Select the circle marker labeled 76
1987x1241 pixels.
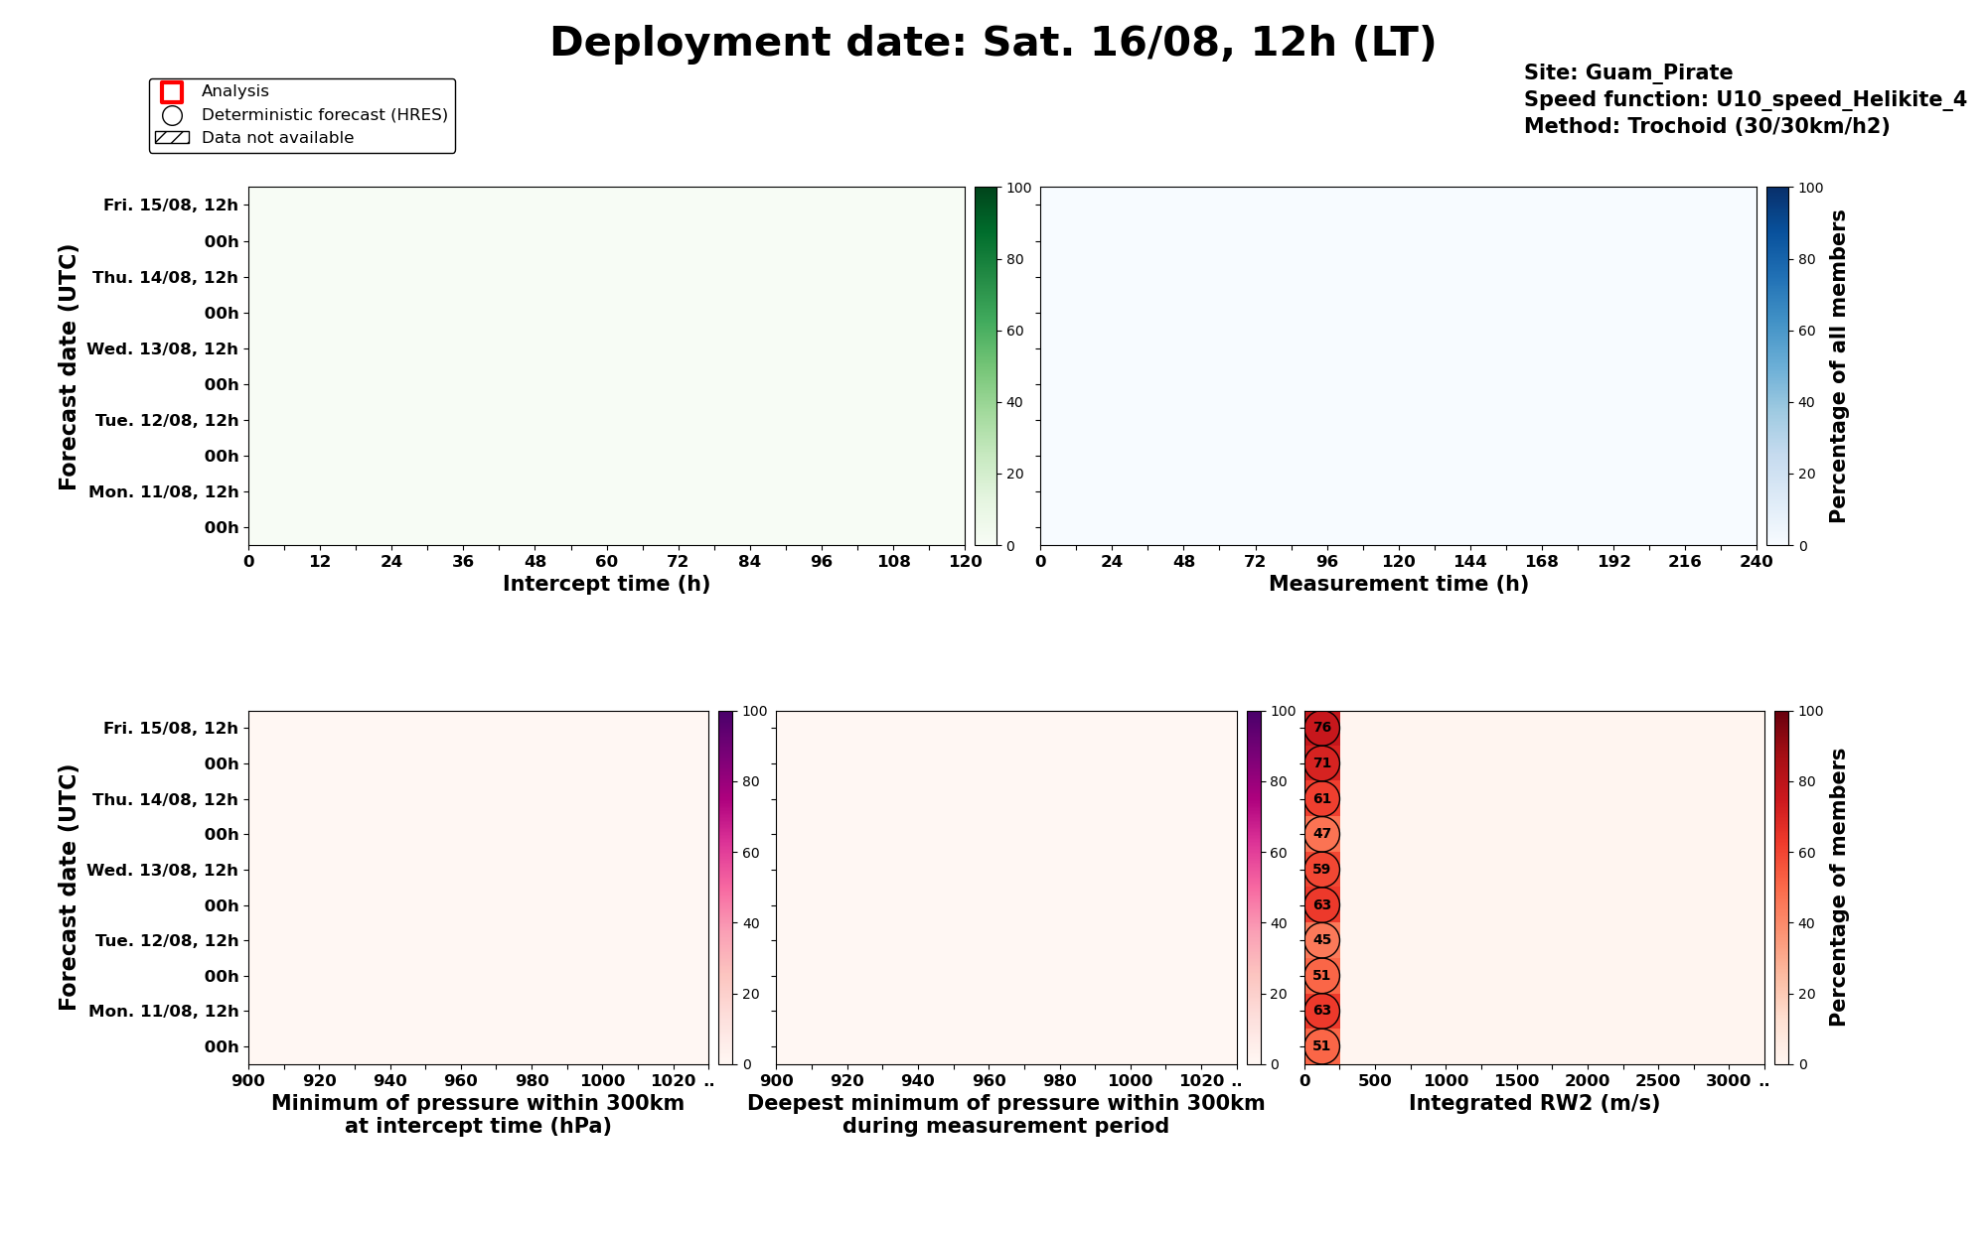1321,728
